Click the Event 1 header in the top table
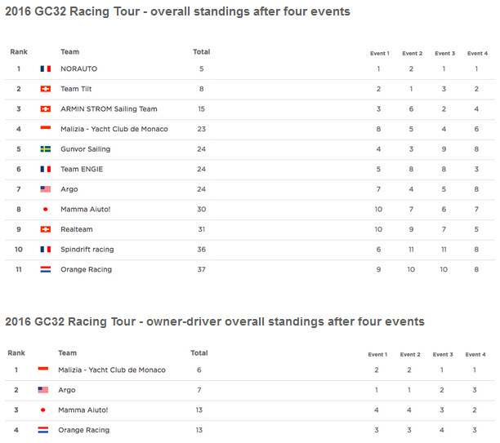This screenshot has width=500, height=443. click(x=380, y=54)
